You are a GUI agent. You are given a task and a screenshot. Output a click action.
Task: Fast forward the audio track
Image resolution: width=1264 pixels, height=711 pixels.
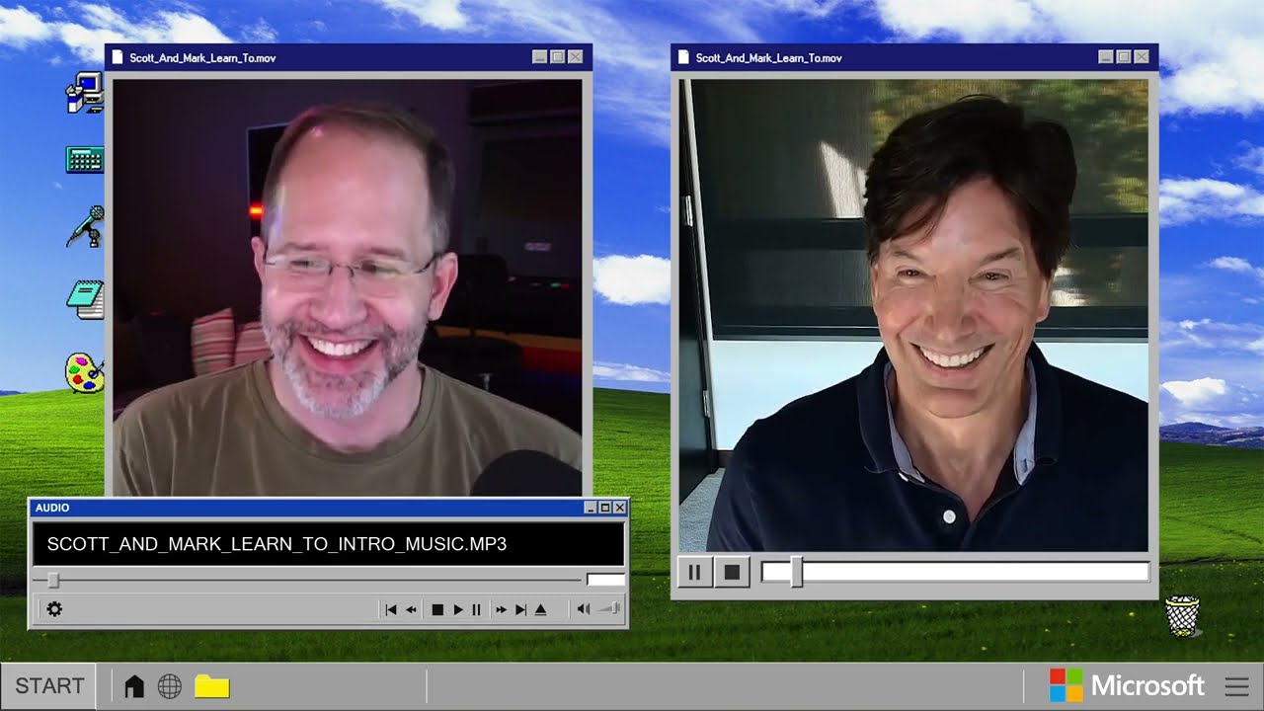pos(502,610)
